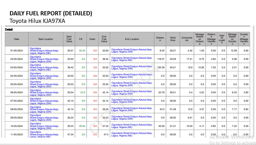Click the End Fuel Value column header
The image size is (256, 145).
coord(104,39)
